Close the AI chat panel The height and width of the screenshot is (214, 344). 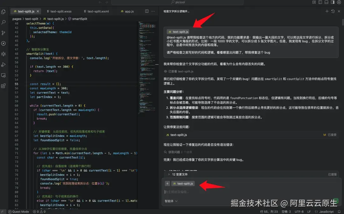[339, 11]
